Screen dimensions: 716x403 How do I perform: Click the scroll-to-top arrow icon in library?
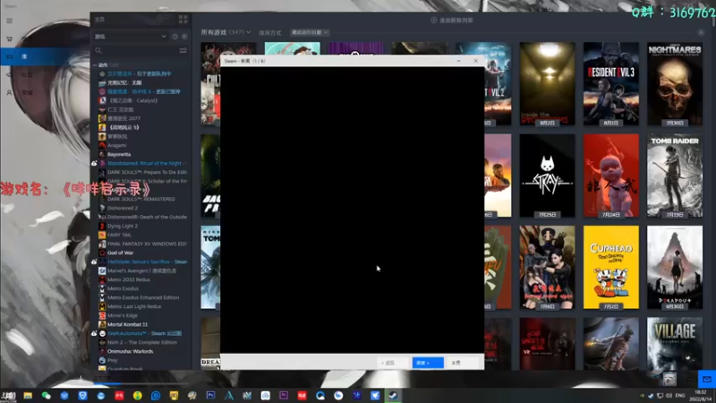coord(701,32)
